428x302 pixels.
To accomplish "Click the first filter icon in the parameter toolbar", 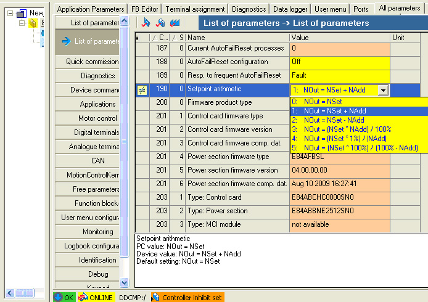I will 146,23.
